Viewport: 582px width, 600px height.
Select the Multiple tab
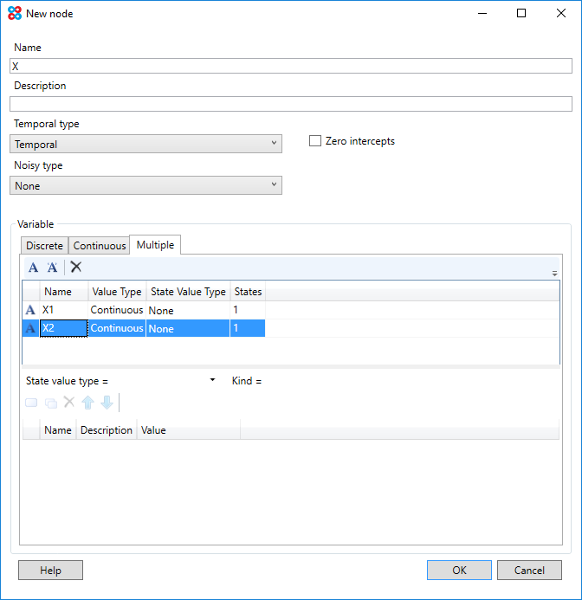click(x=155, y=245)
